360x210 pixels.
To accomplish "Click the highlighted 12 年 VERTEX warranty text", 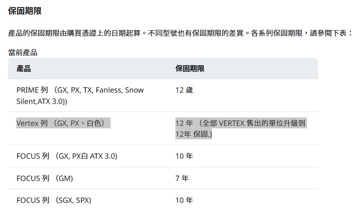I will click(240, 123).
